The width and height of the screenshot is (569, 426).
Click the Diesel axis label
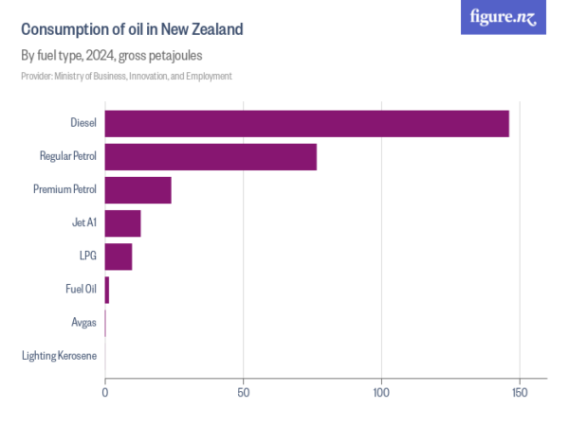[x=83, y=123]
